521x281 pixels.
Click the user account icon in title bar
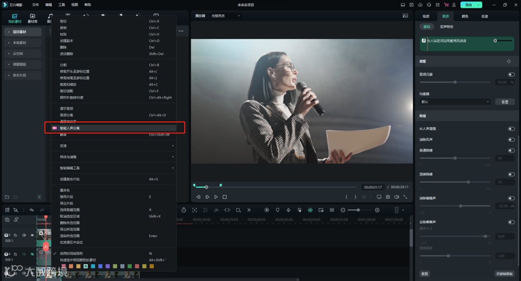pyautogui.click(x=454, y=5)
